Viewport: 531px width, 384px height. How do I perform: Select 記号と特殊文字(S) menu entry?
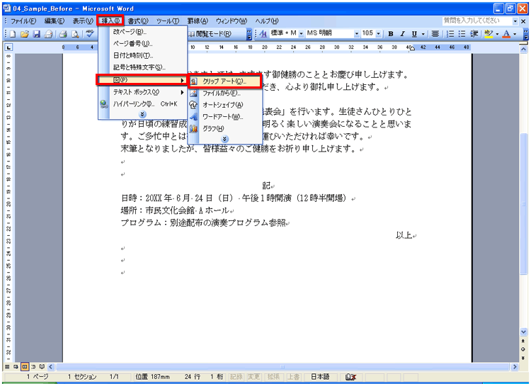[142, 67]
